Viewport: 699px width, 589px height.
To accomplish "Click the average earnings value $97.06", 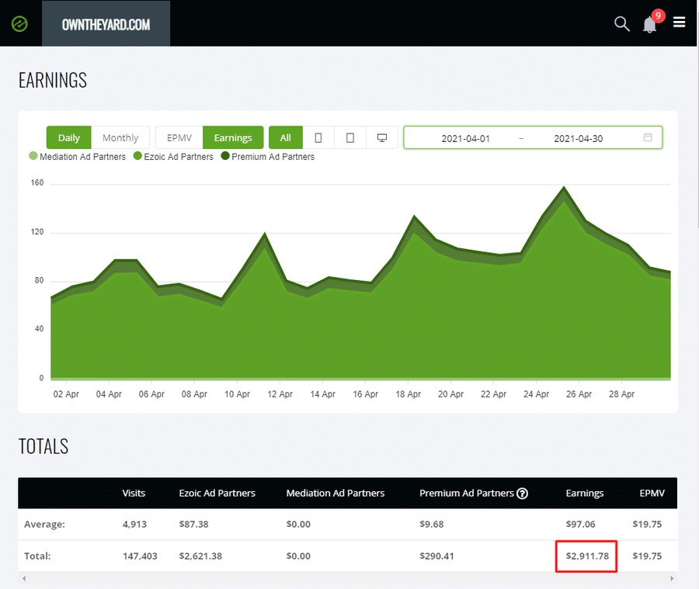I will click(580, 525).
